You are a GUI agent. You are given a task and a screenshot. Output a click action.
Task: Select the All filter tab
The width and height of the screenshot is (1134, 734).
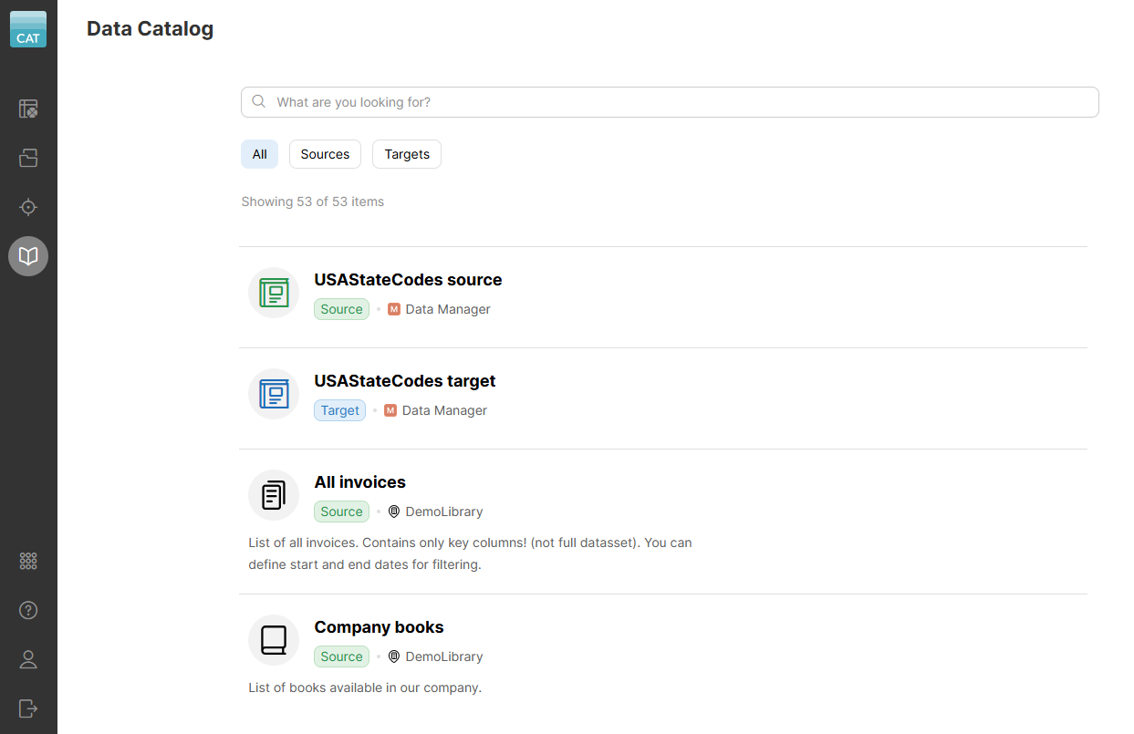[x=259, y=154]
